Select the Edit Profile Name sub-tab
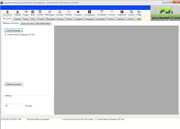The image size is (180, 129). tap(43, 24)
